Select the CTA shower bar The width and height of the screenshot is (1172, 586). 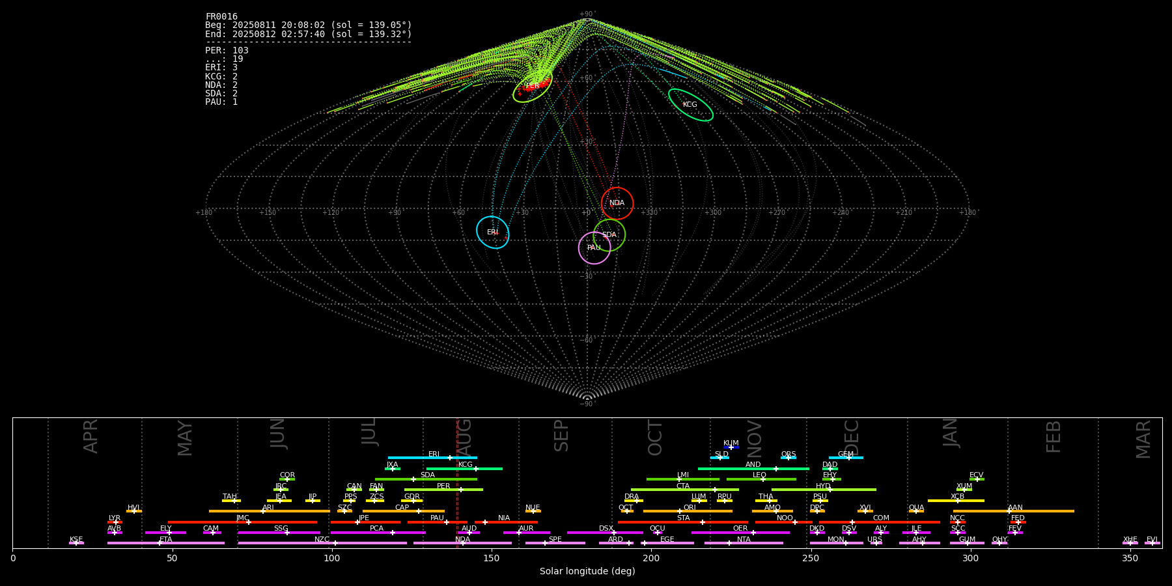[685, 490]
